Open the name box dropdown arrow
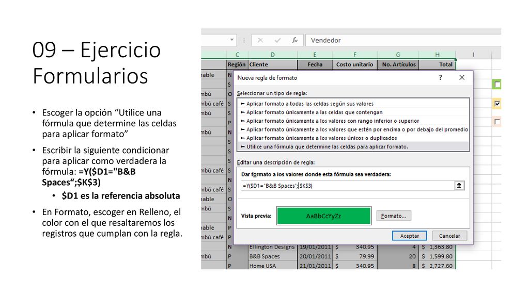This screenshot has height=297, width=529. [x=232, y=40]
